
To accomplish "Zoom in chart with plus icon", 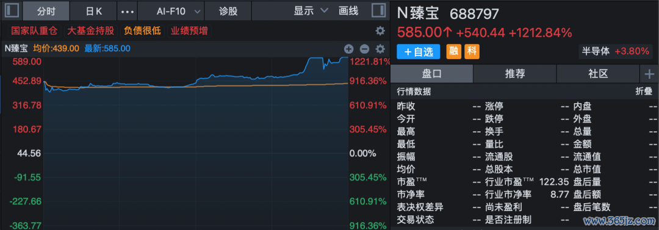I will click(x=349, y=49).
